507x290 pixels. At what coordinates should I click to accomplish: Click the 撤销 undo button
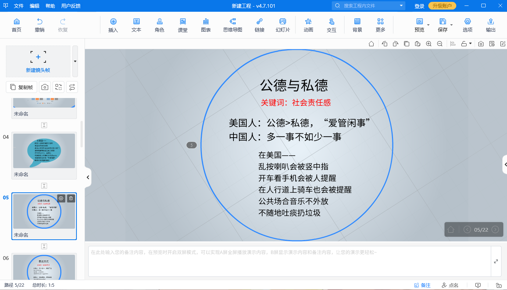(x=39, y=25)
